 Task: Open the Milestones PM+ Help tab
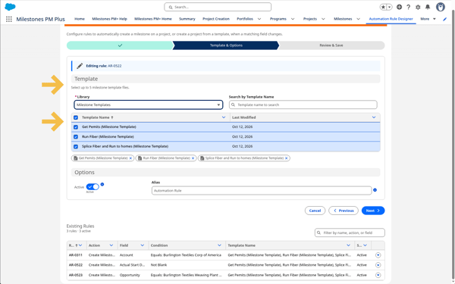pos(109,19)
